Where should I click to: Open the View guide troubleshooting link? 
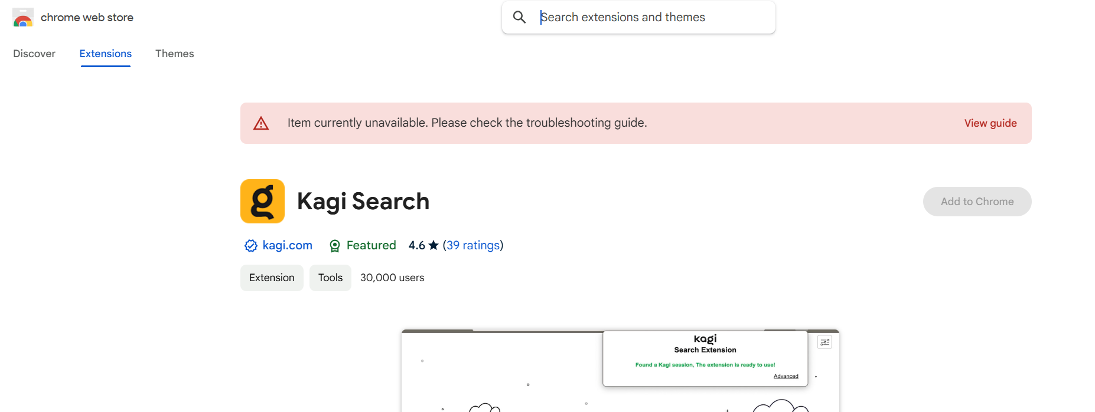990,123
